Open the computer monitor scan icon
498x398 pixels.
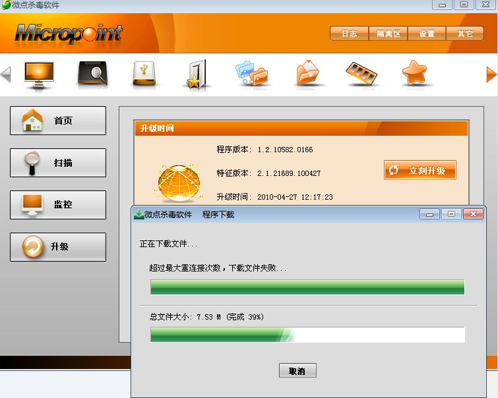point(39,75)
